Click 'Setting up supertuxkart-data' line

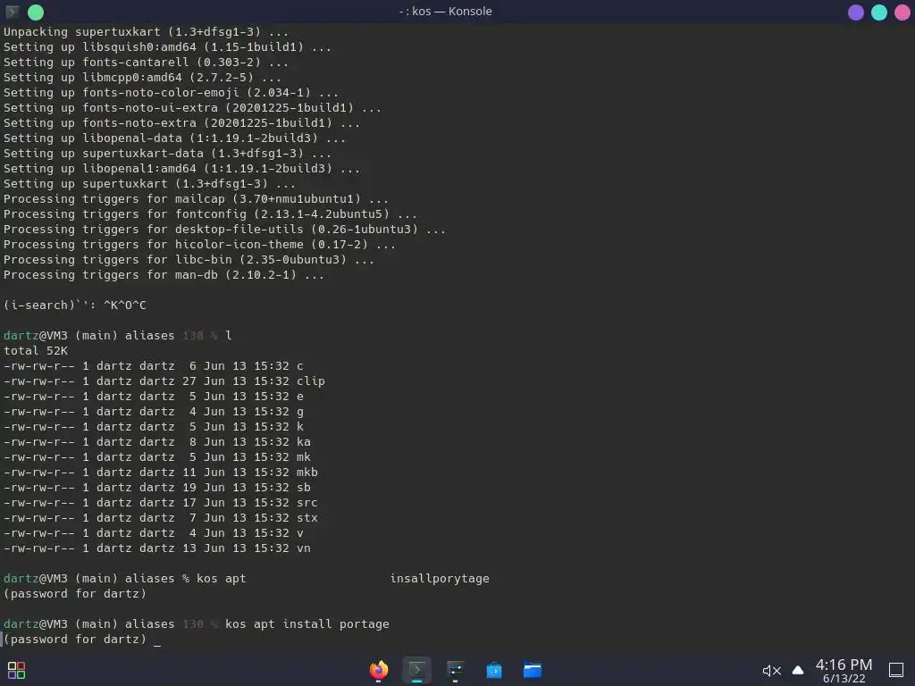pyautogui.click(x=168, y=154)
